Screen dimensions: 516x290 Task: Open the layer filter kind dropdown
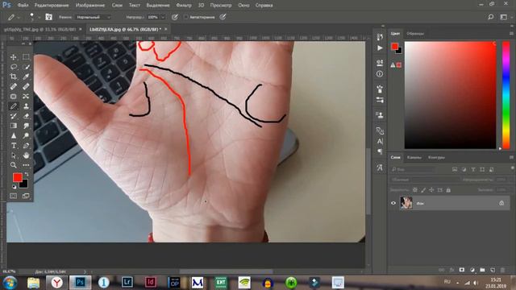tap(413, 170)
